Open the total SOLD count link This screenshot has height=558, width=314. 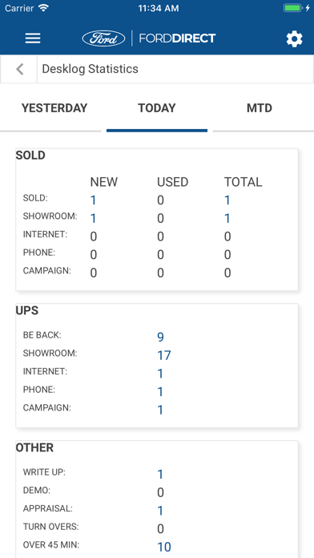pos(227,200)
